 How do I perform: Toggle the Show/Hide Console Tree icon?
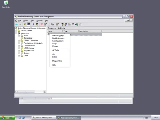pyautogui.click(x=28, y=24)
